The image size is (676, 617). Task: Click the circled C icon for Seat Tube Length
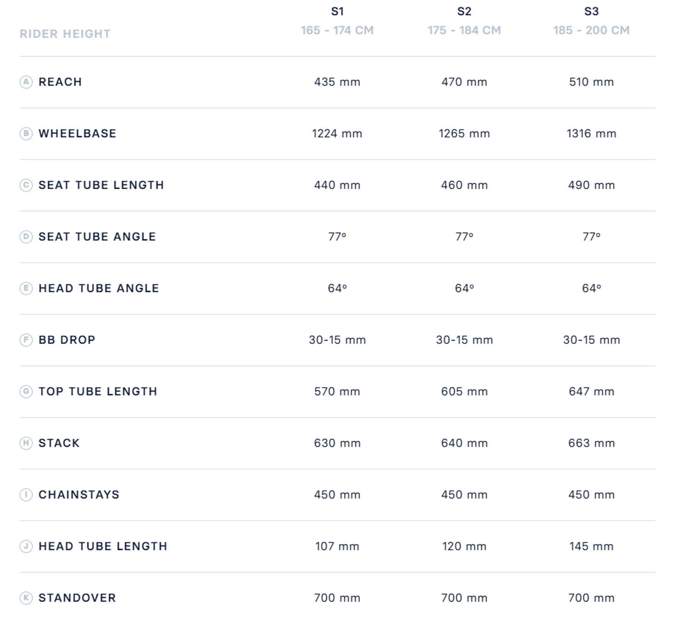point(26,185)
